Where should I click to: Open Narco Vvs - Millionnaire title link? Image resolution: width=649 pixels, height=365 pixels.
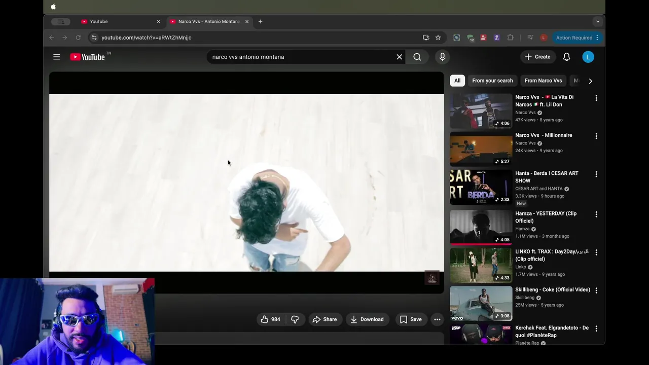[x=544, y=135]
